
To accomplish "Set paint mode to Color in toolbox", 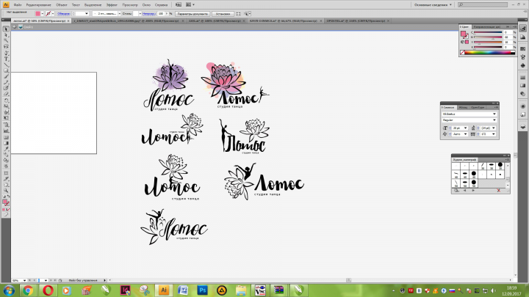I will point(4,210).
